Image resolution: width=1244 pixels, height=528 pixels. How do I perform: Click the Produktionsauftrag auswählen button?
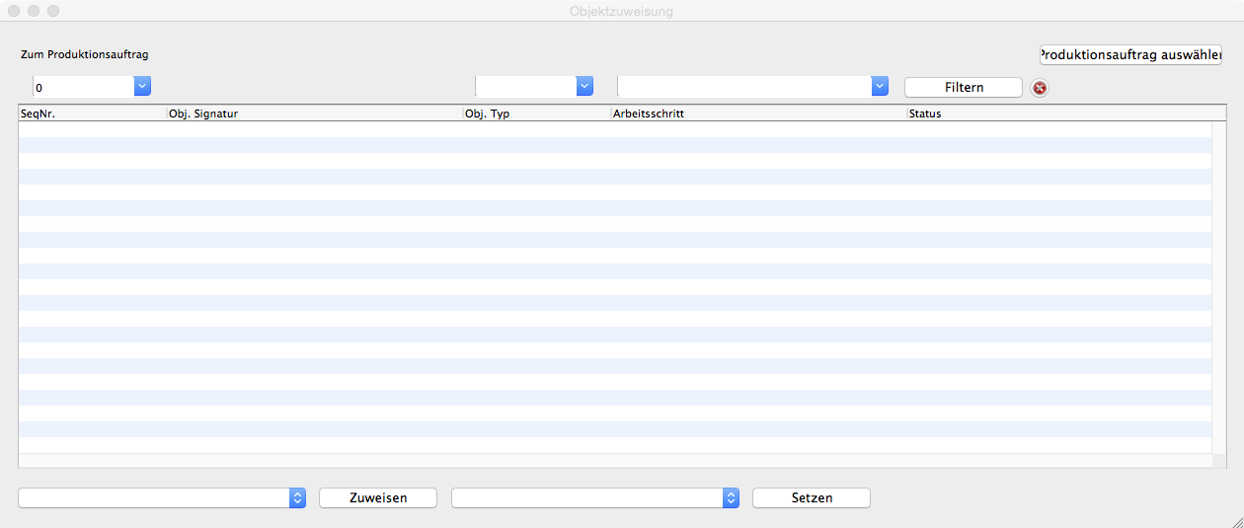1129,55
